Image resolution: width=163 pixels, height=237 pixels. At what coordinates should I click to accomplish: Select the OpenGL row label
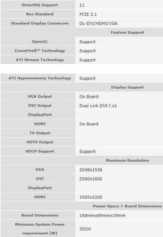[40, 42]
